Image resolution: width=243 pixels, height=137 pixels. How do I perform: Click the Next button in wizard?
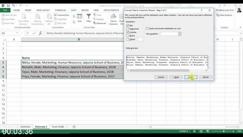(191, 77)
